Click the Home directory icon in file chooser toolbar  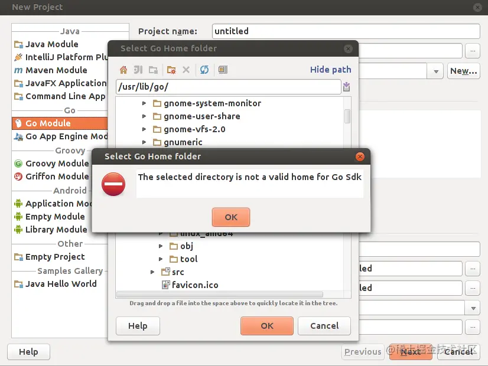(123, 70)
